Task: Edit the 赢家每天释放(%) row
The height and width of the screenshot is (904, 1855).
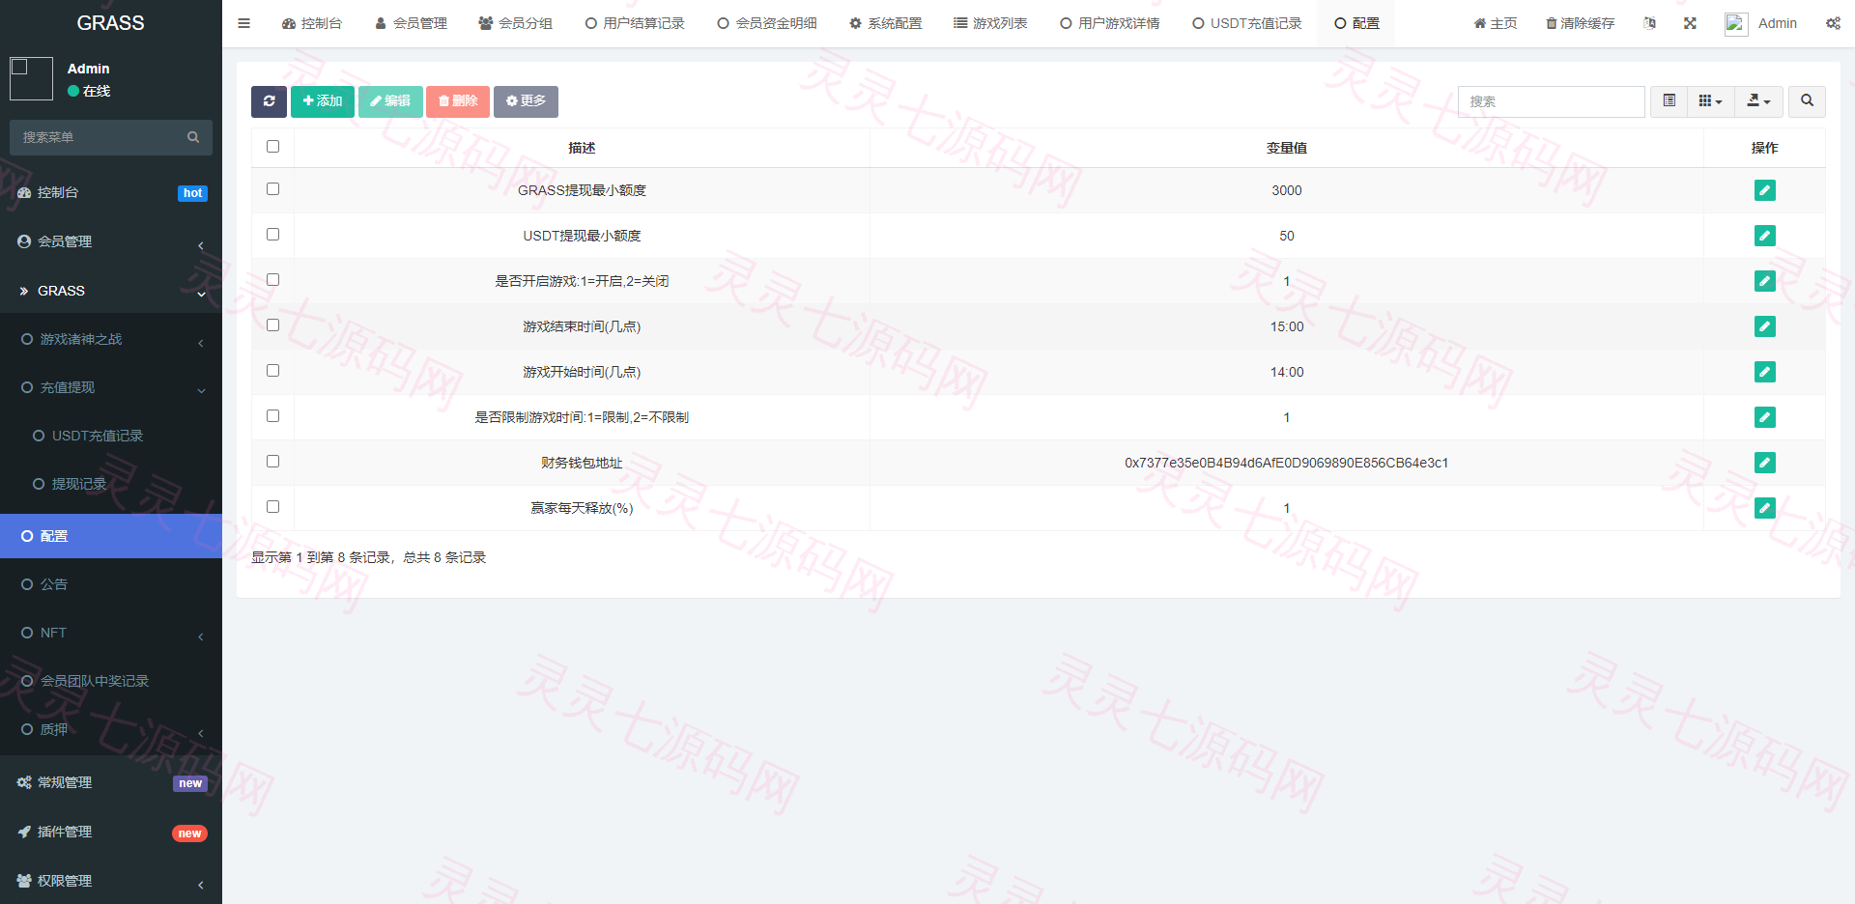Action: [x=1764, y=508]
